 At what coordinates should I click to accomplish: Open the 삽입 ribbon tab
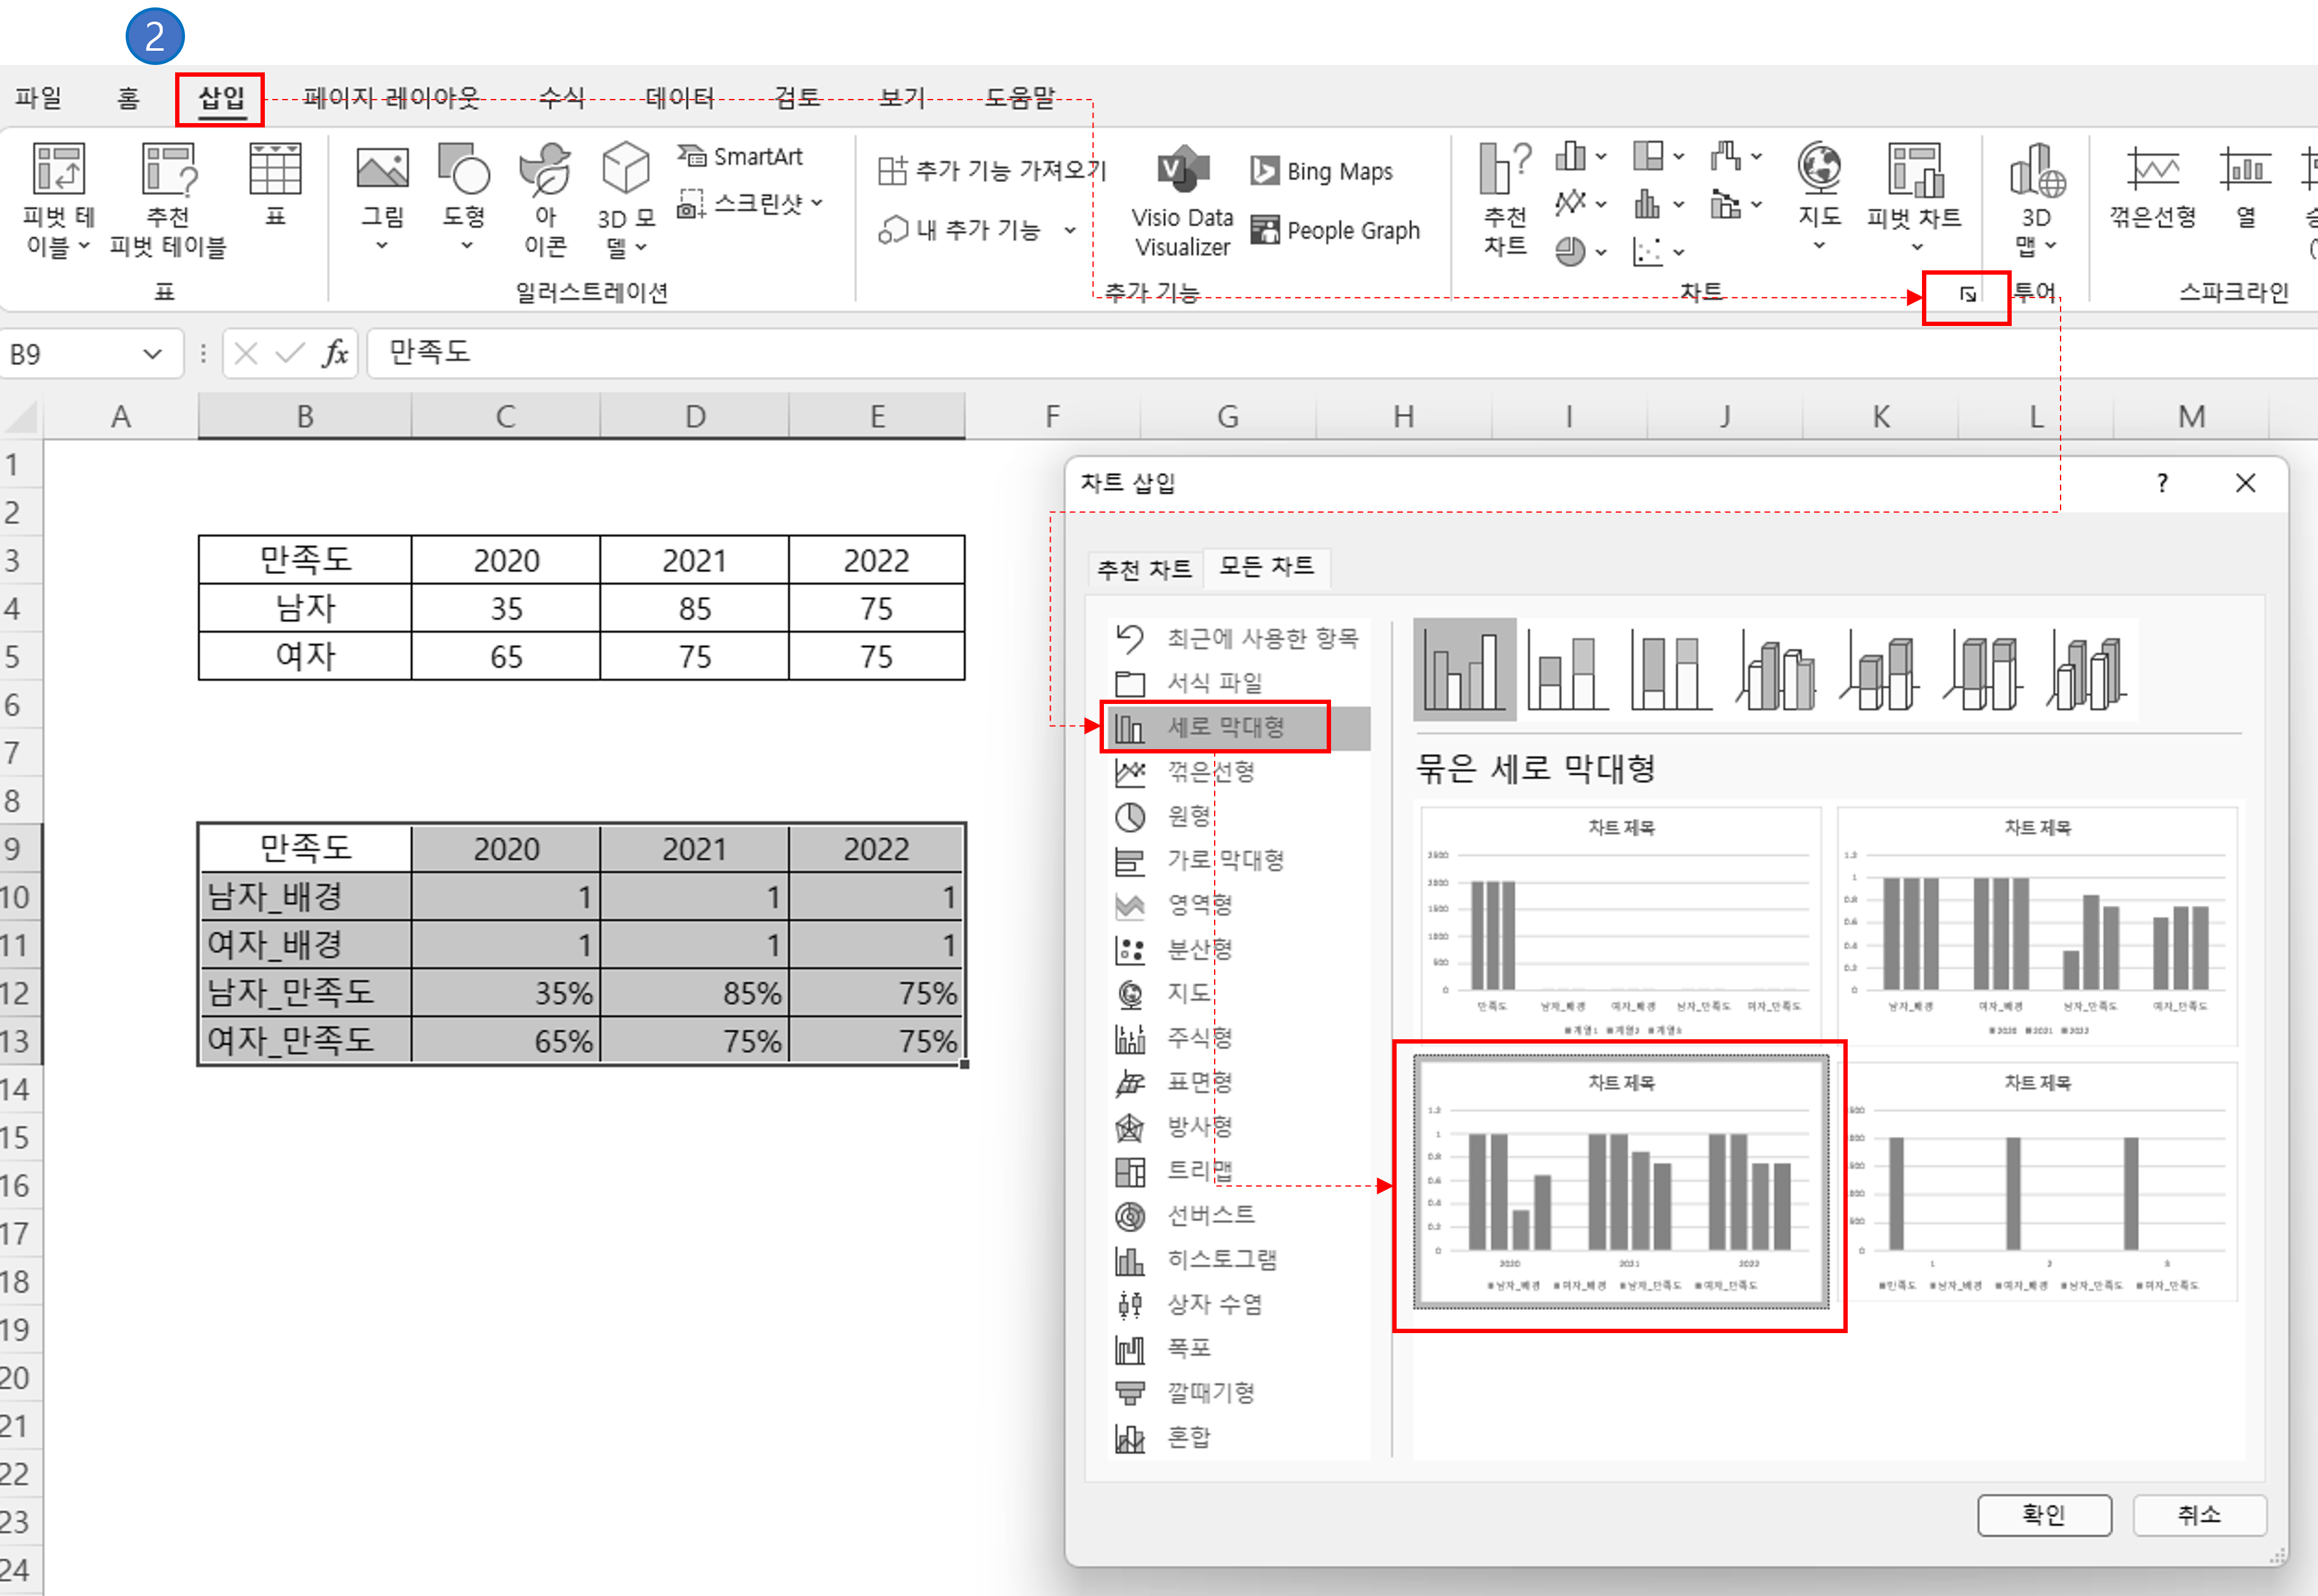point(221,98)
